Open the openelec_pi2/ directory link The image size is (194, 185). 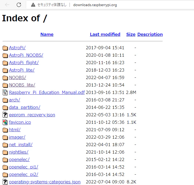coord(24,174)
